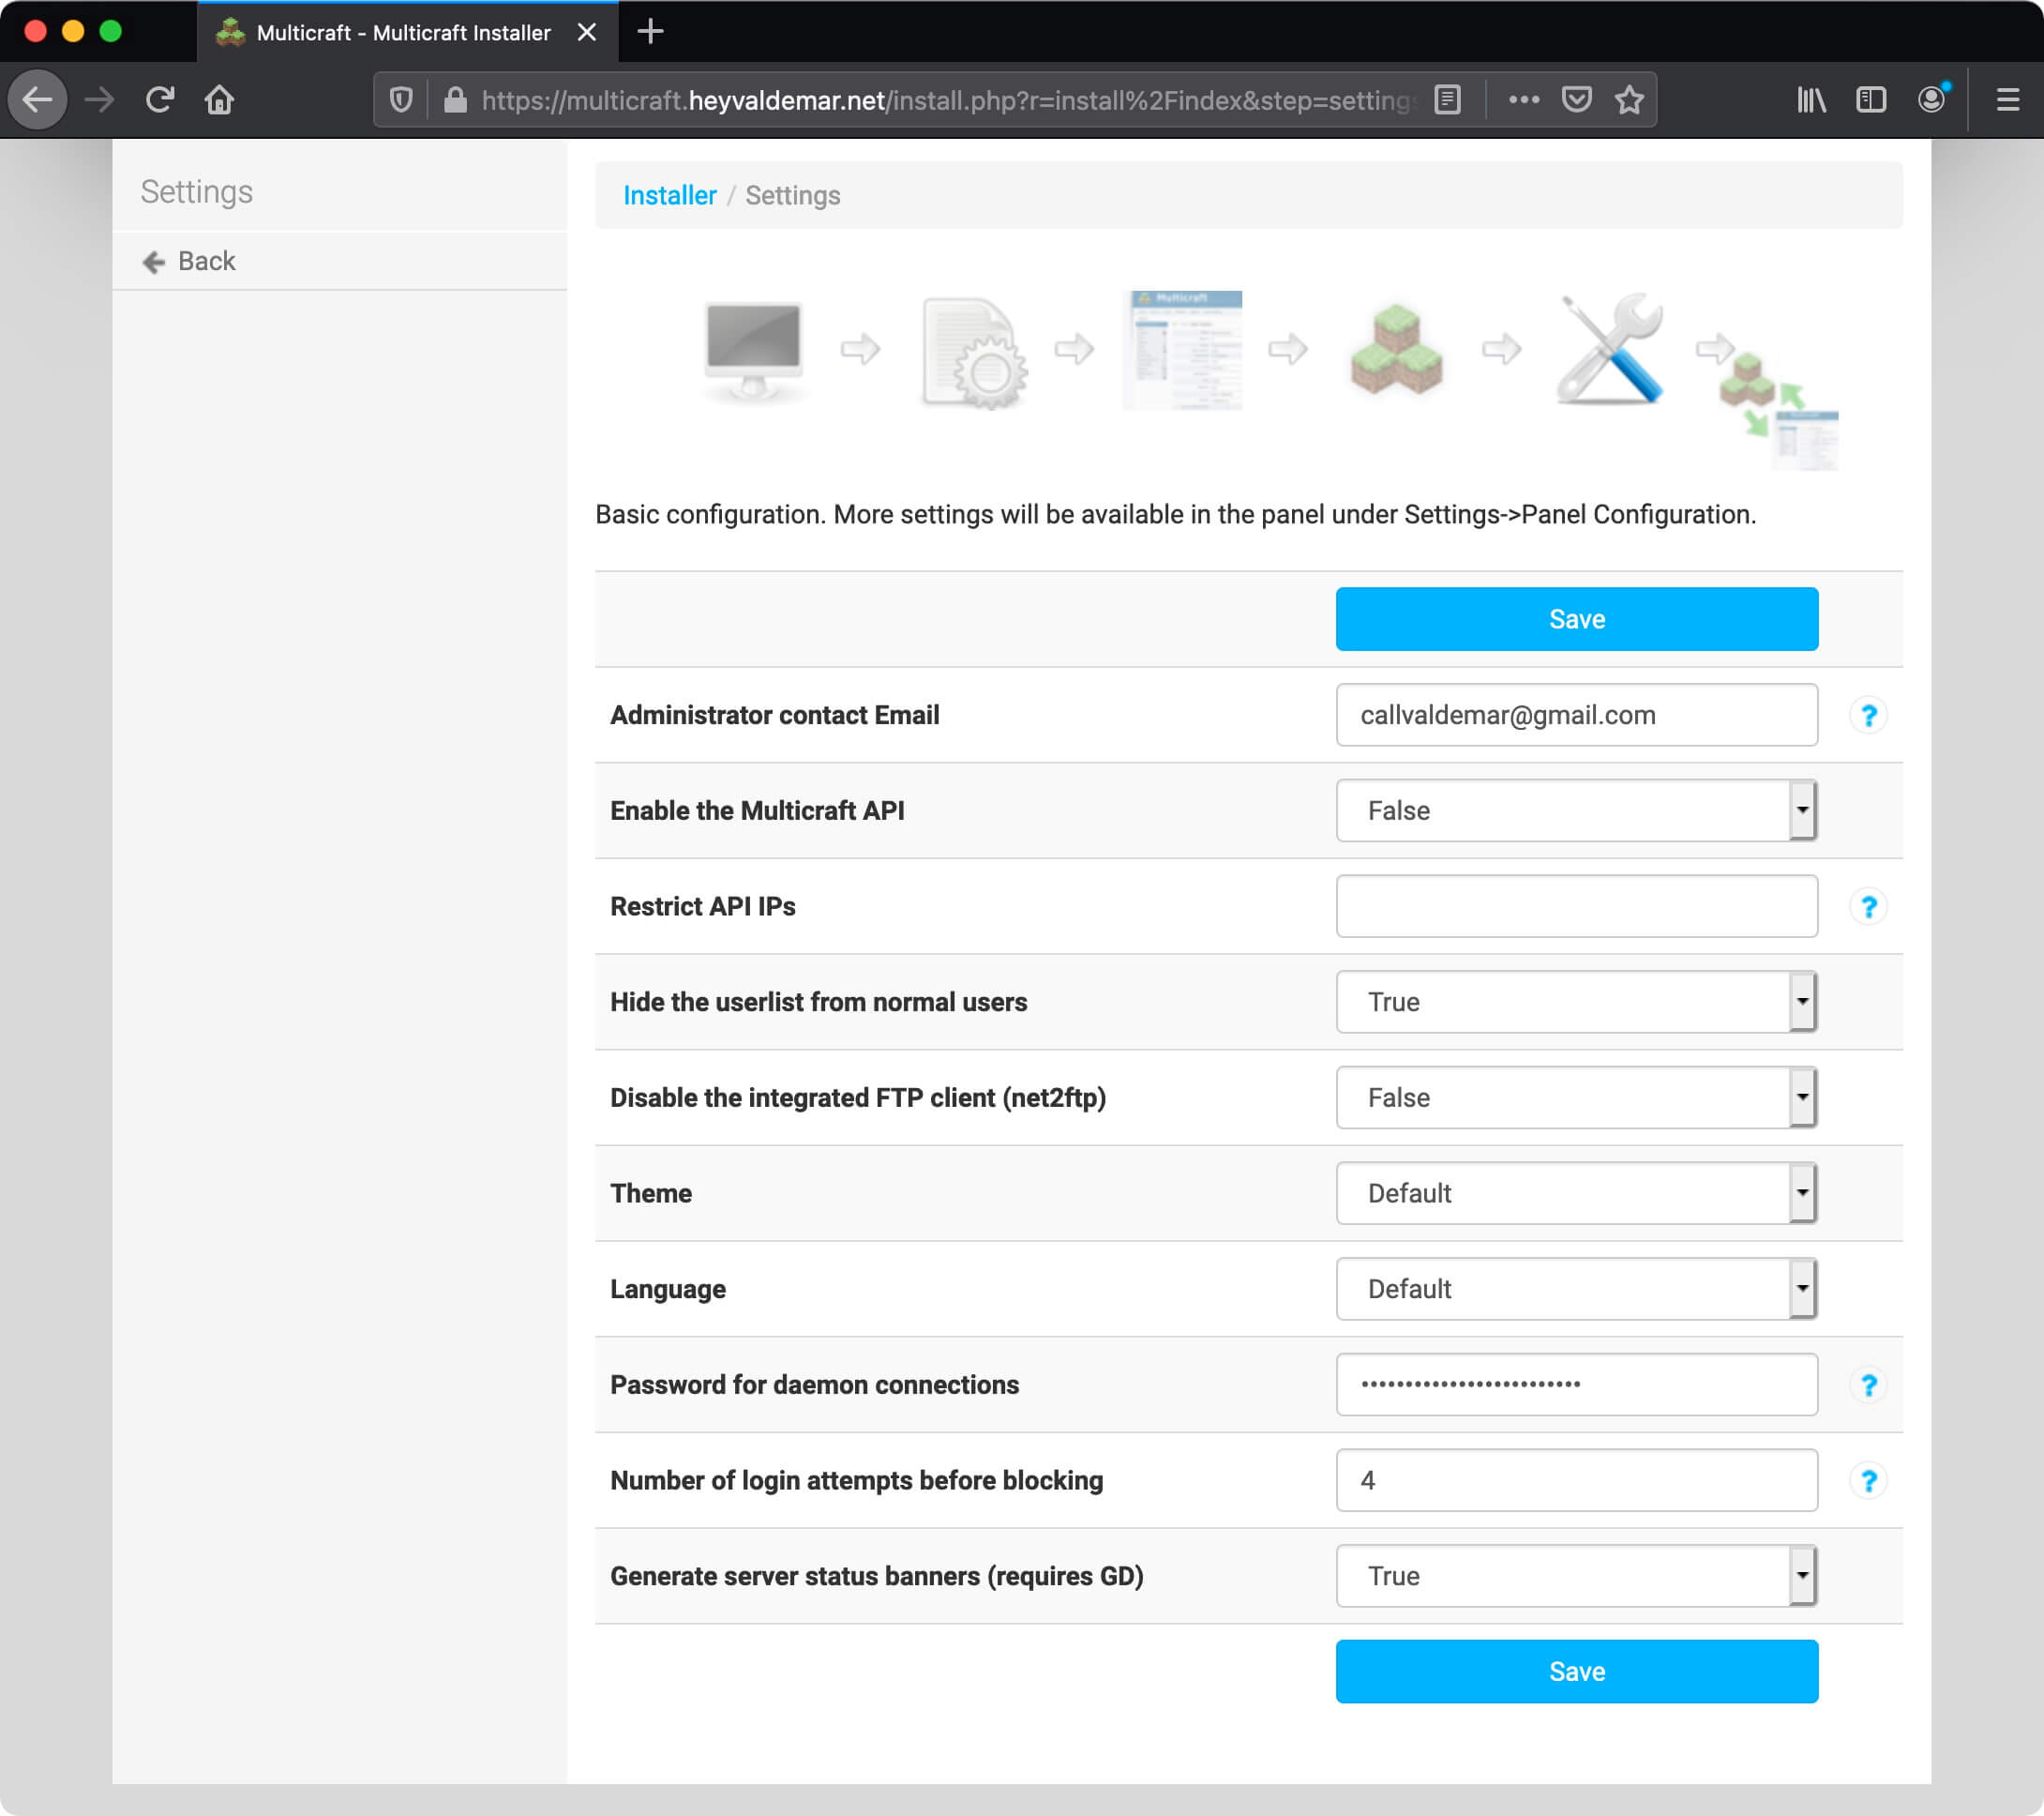Viewport: 2044px width, 1816px height.
Task: Toggle reader view icon in address bar
Action: tap(1447, 99)
